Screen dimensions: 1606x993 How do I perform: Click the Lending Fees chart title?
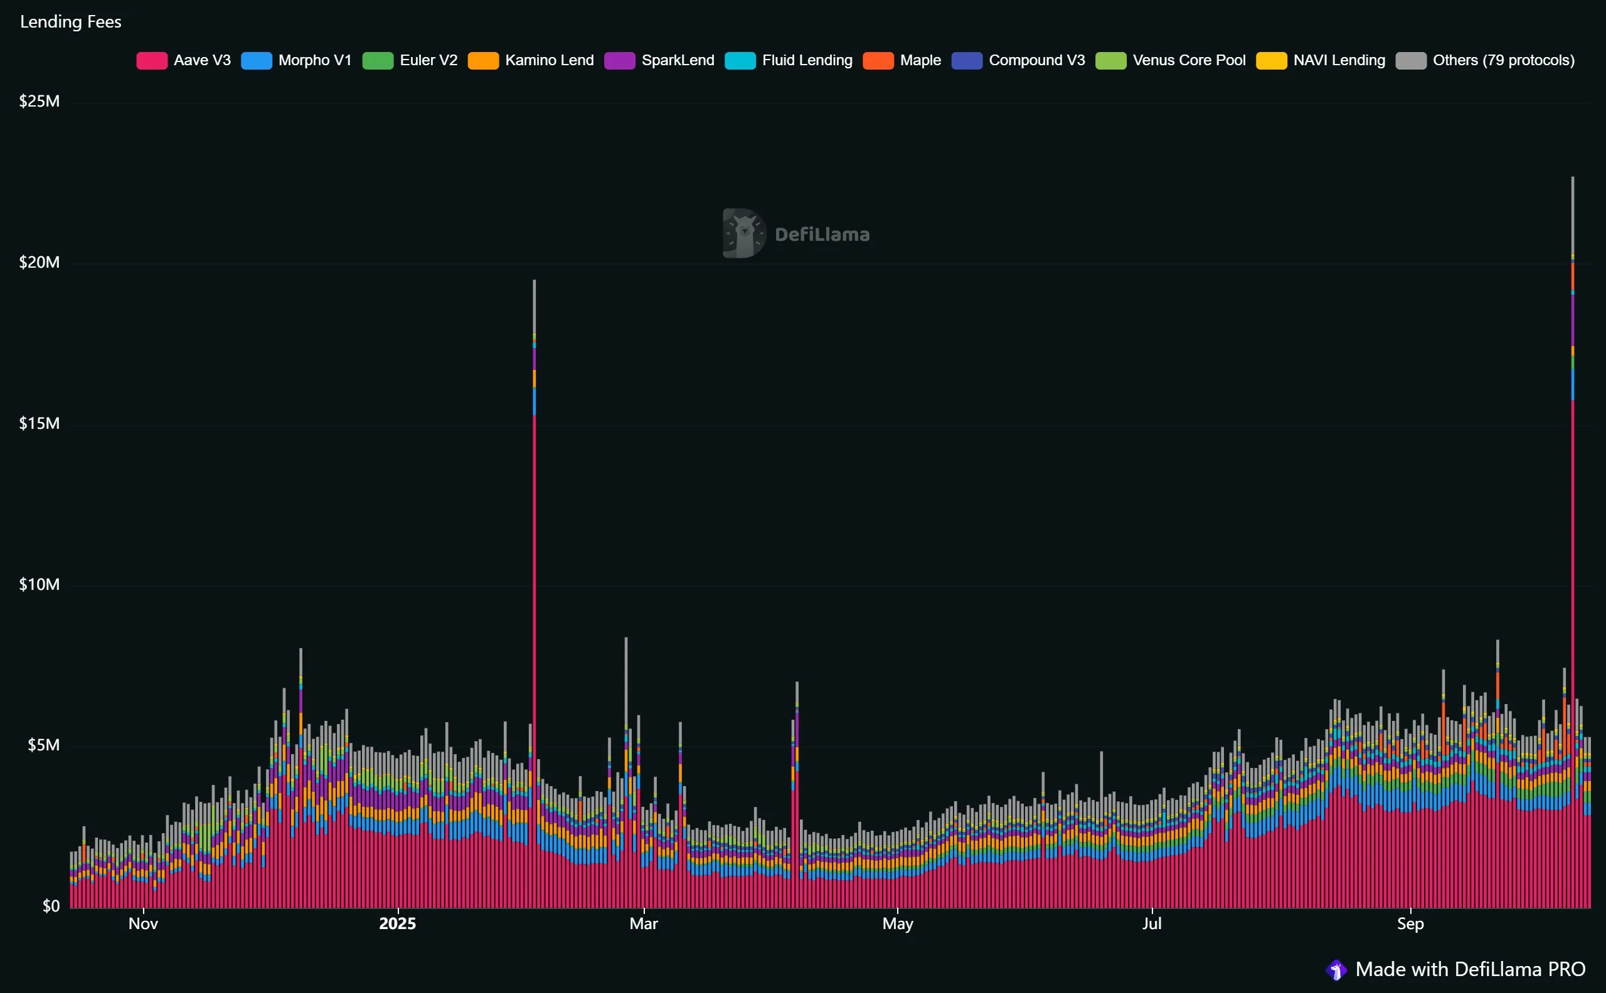pyautogui.click(x=71, y=22)
